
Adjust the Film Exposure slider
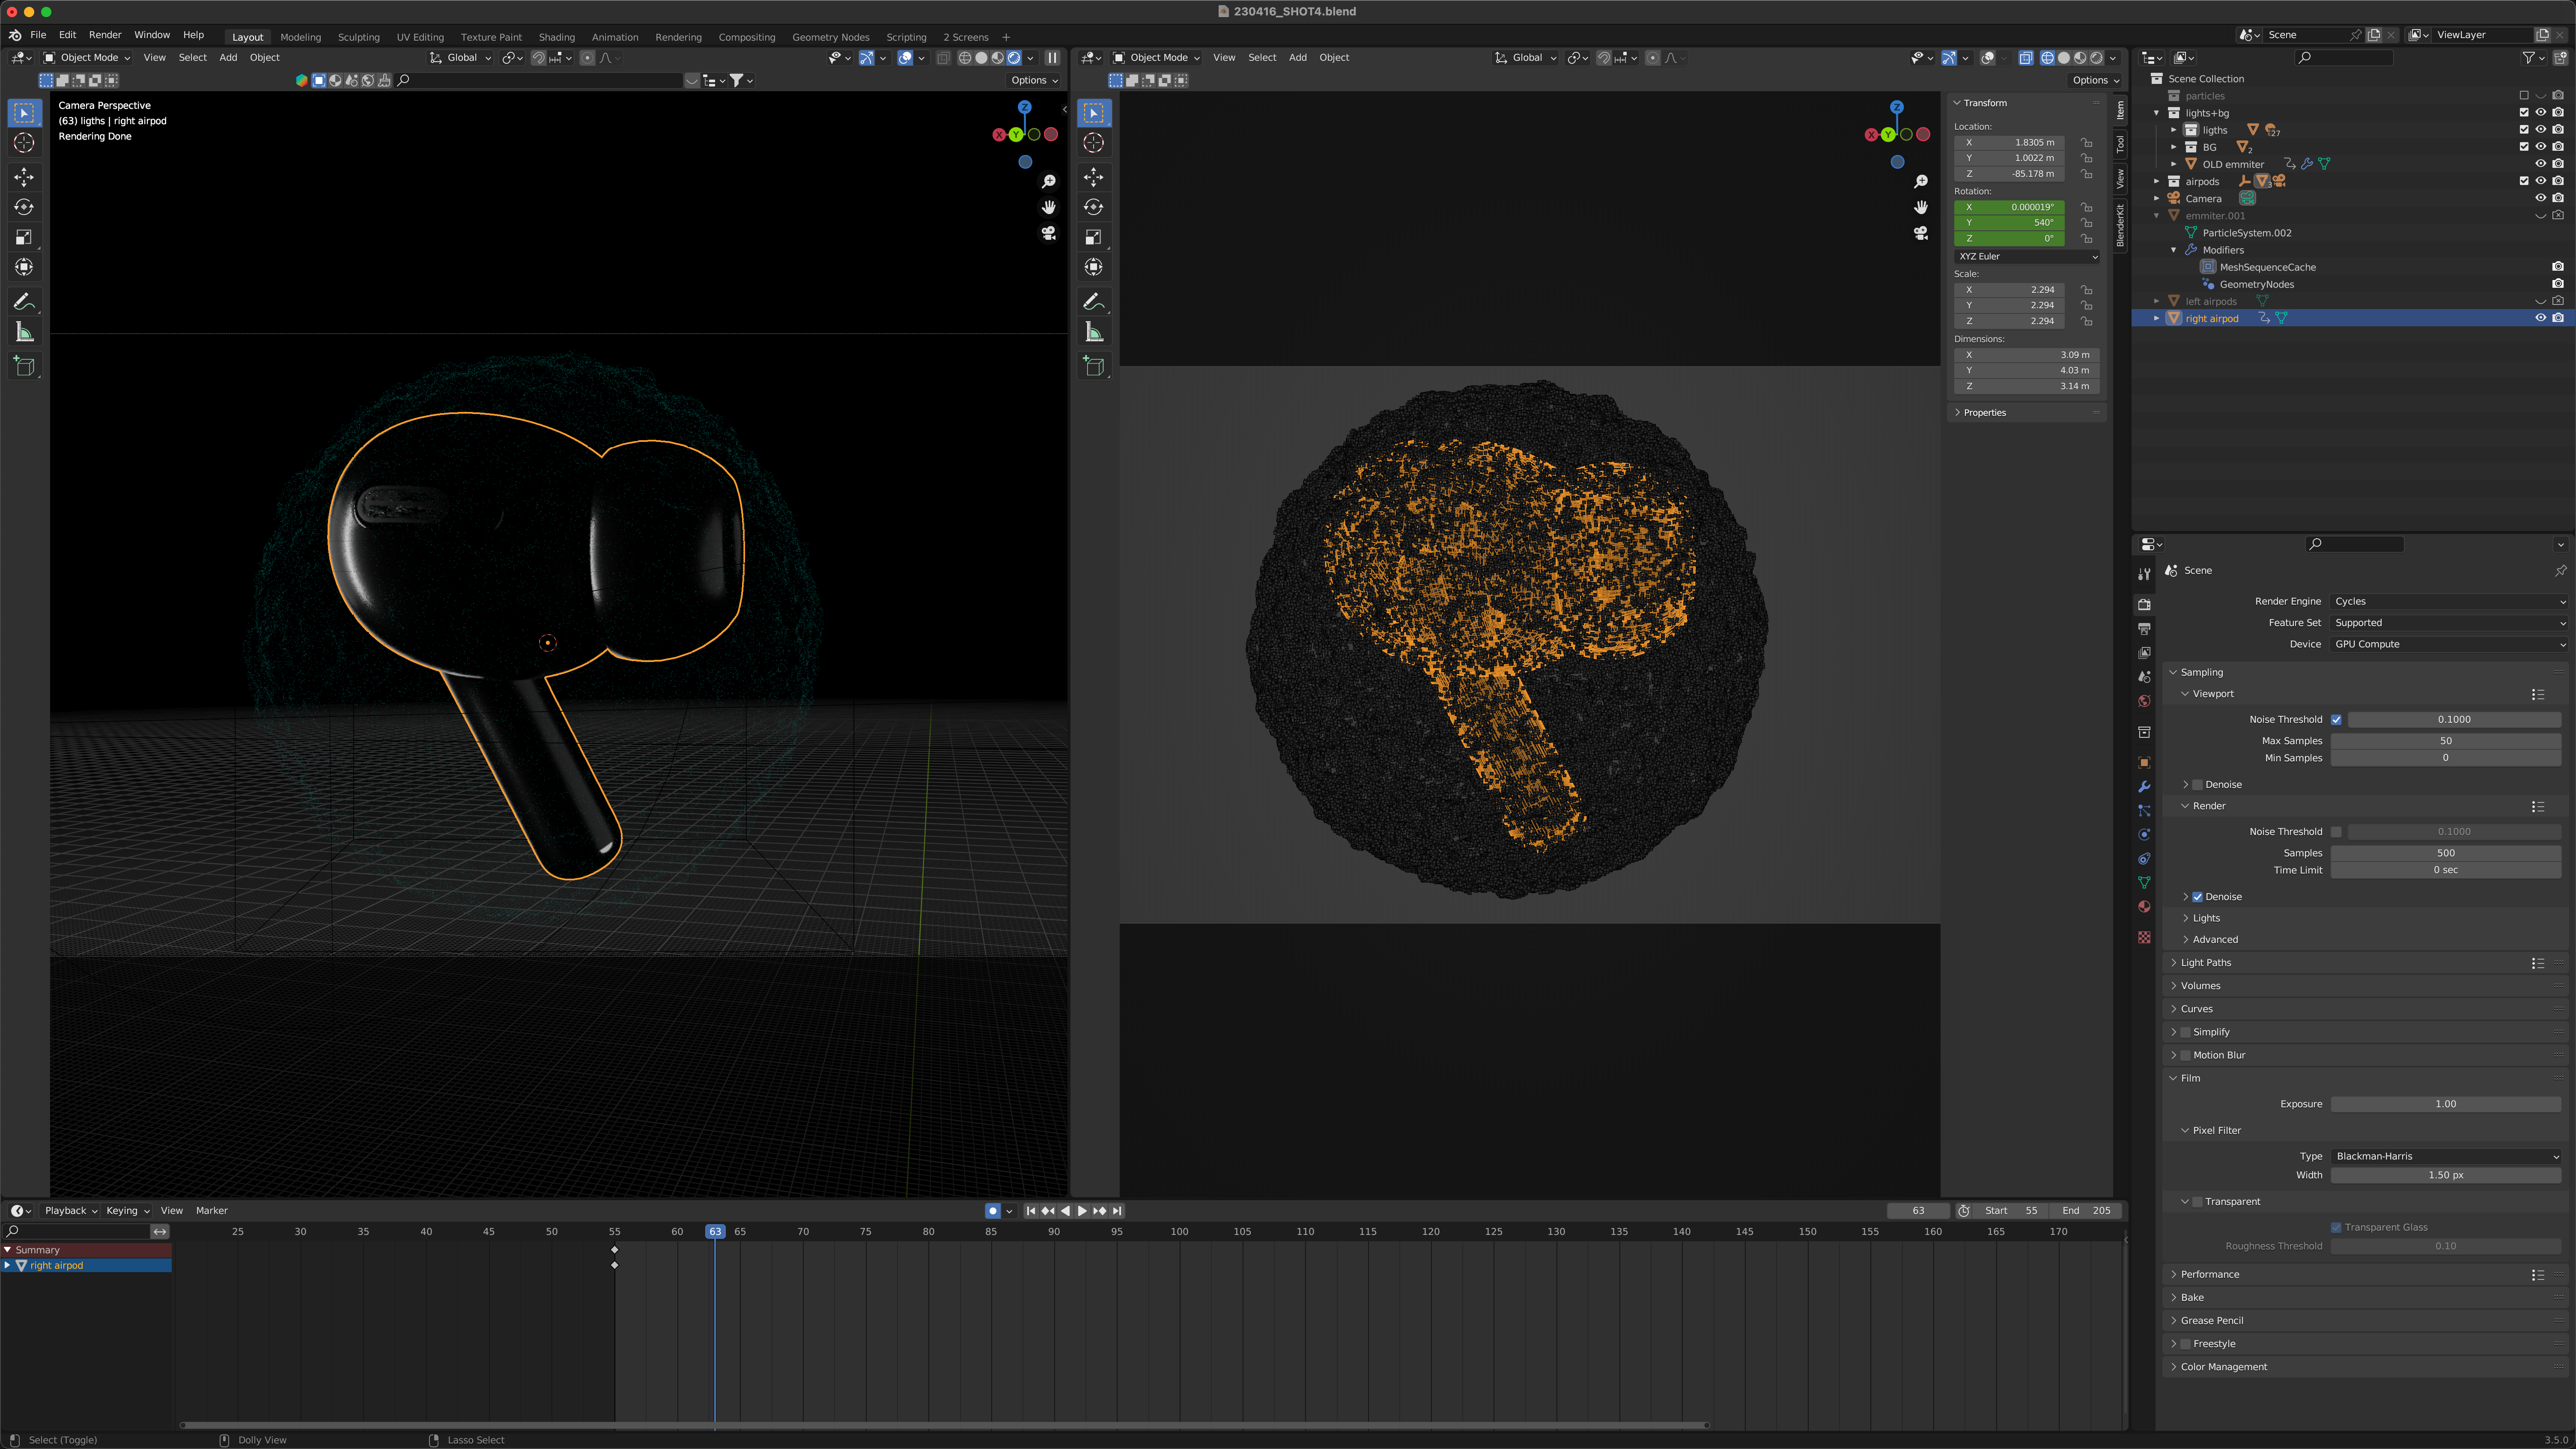click(x=2445, y=1104)
